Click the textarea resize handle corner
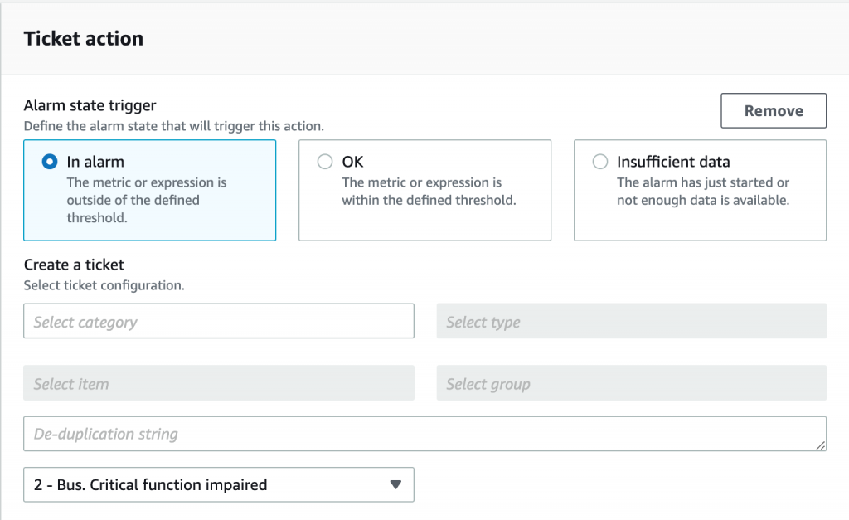This screenshot has height=520, width=849. tap(821, 446)
